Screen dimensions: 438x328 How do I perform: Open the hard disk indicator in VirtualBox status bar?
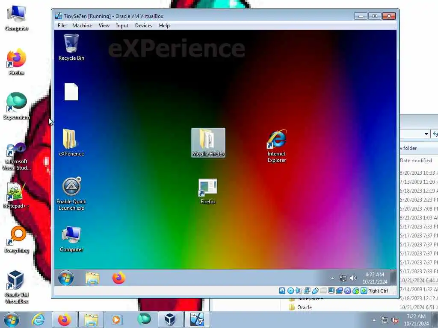282,291
